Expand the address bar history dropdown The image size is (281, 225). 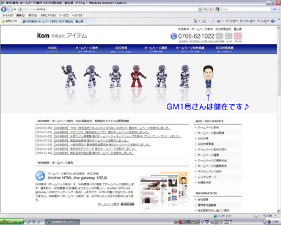(x=200, y=9)
